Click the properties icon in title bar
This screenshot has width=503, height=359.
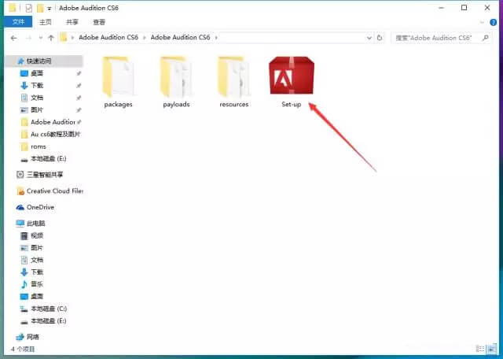click(28, 8)
